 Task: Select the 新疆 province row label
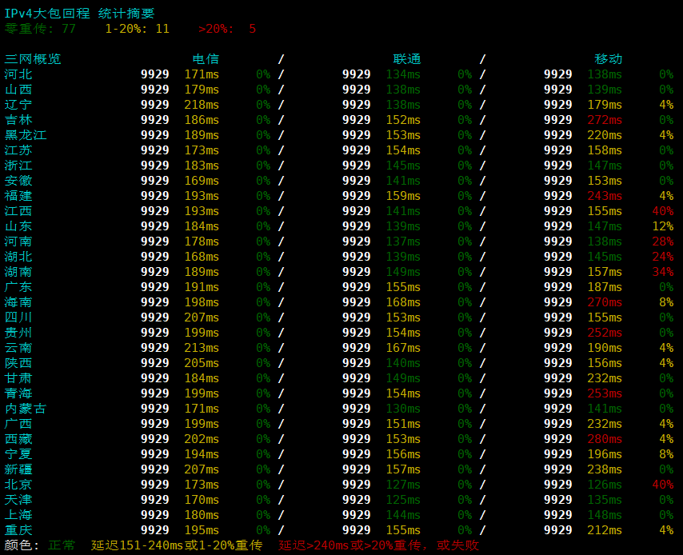[18, 469]
